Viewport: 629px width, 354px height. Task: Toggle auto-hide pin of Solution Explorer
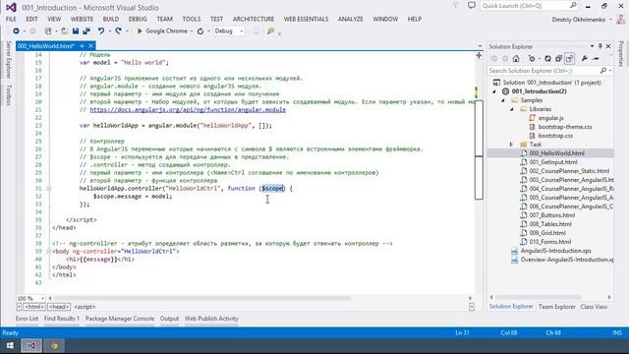click(x=600, y=46)
